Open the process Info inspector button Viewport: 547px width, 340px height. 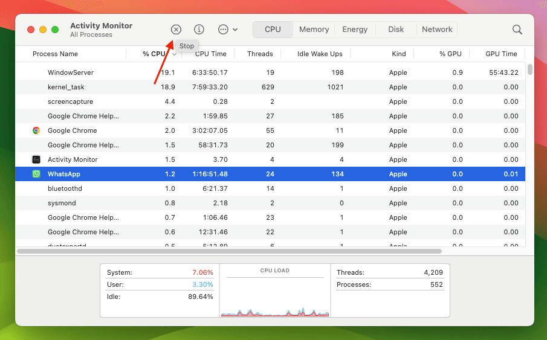pos(199,30)
